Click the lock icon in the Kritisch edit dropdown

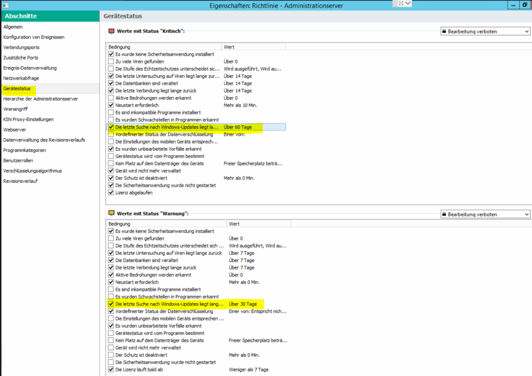[444, 31]
